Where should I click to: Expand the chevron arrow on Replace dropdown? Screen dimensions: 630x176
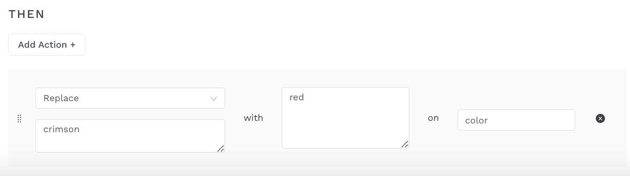214,99
